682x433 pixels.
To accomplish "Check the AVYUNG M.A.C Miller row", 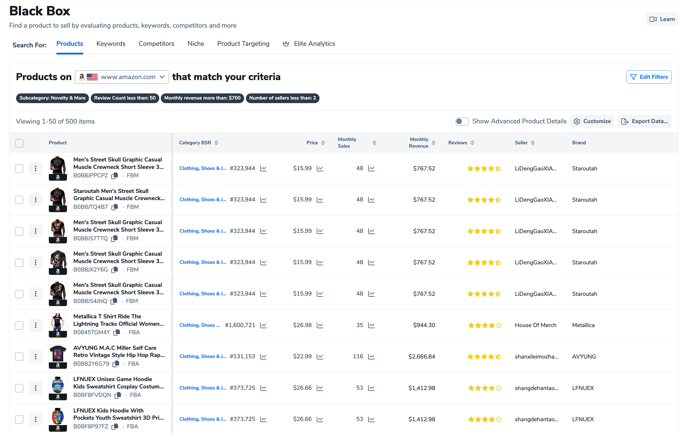I will pos(19,356).
